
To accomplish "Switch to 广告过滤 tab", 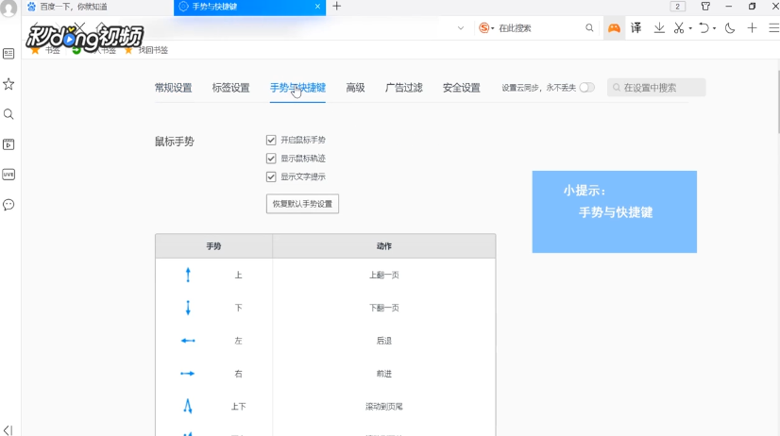I will coord(404,88).
